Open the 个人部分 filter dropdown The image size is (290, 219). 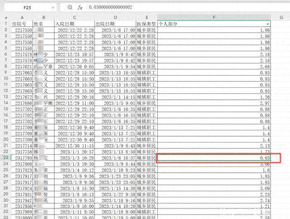coord(268,24)
